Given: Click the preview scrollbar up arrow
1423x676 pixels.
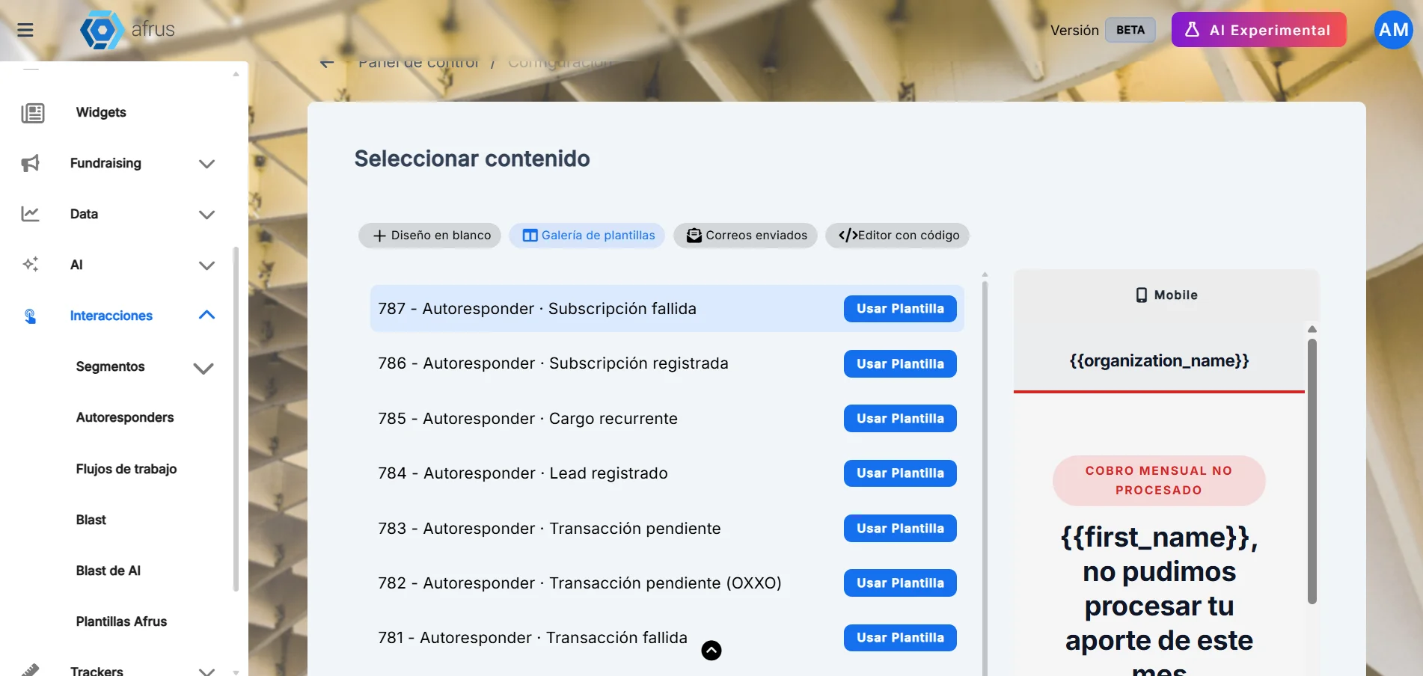Looking at the screenshot, I should point(1312,329).
